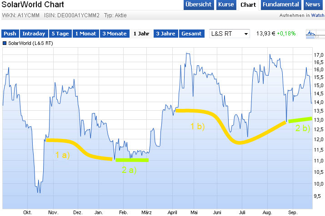Click the Watch link beside Aufnehmen in
The height and width of the screenshot is (216, 325).
[x=318, y=15]
